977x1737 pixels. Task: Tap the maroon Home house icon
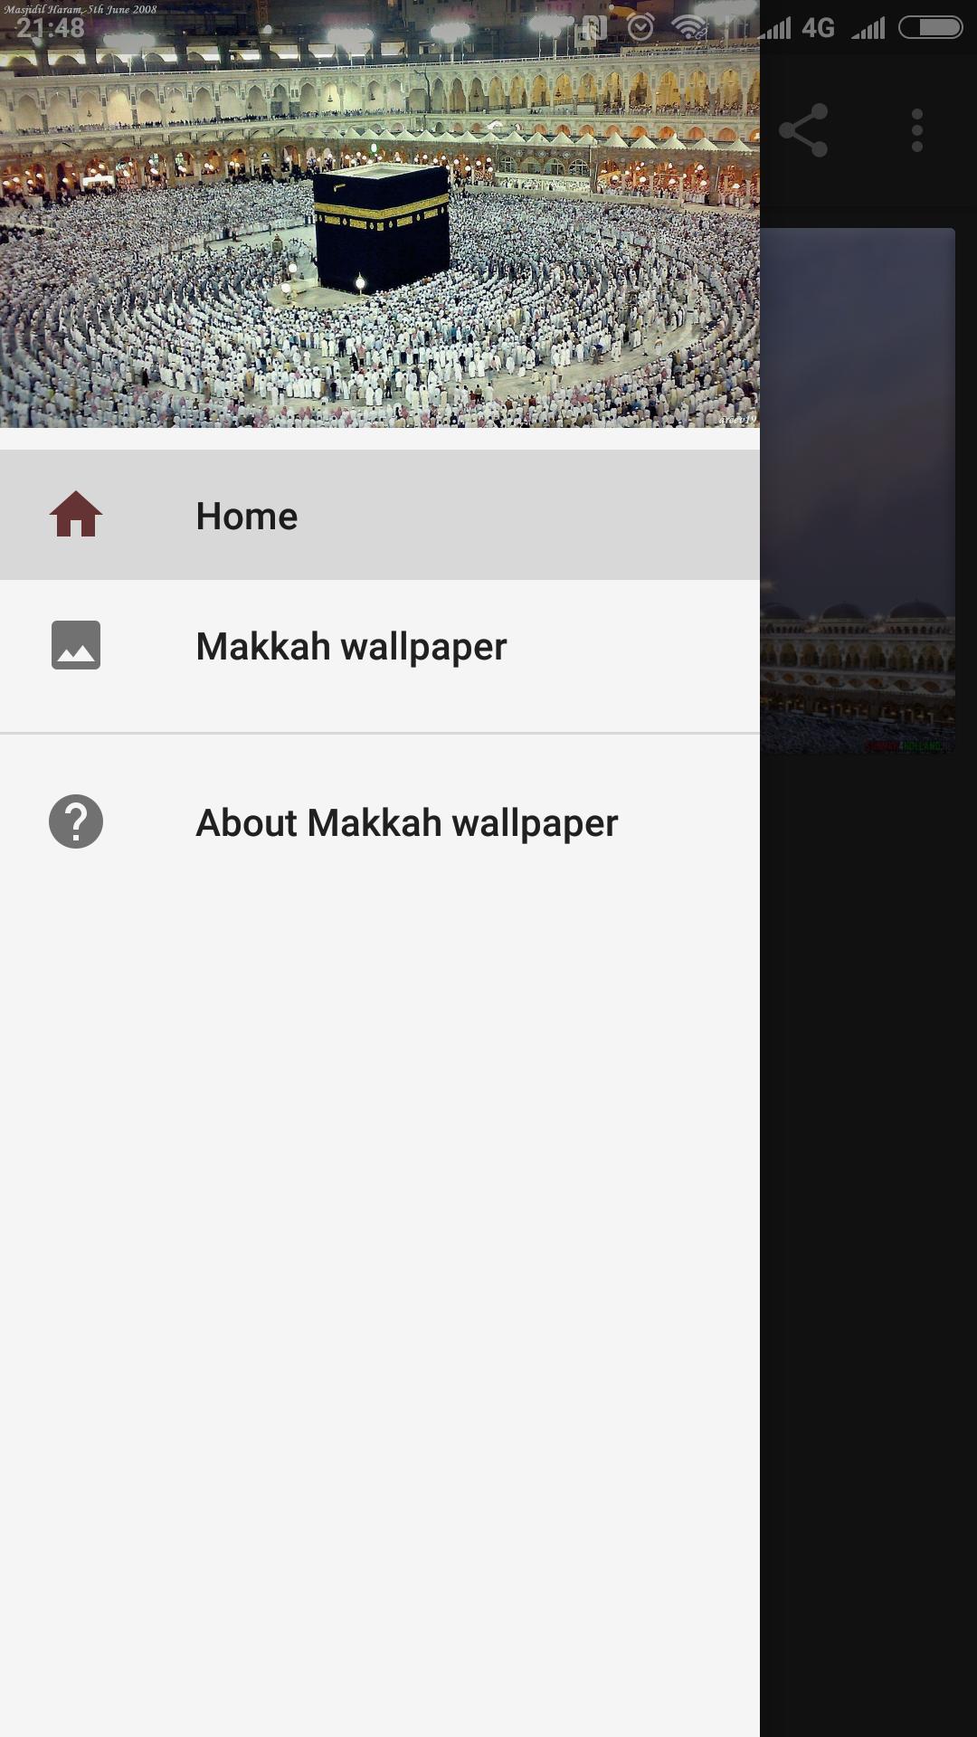(x=76, y=515)
